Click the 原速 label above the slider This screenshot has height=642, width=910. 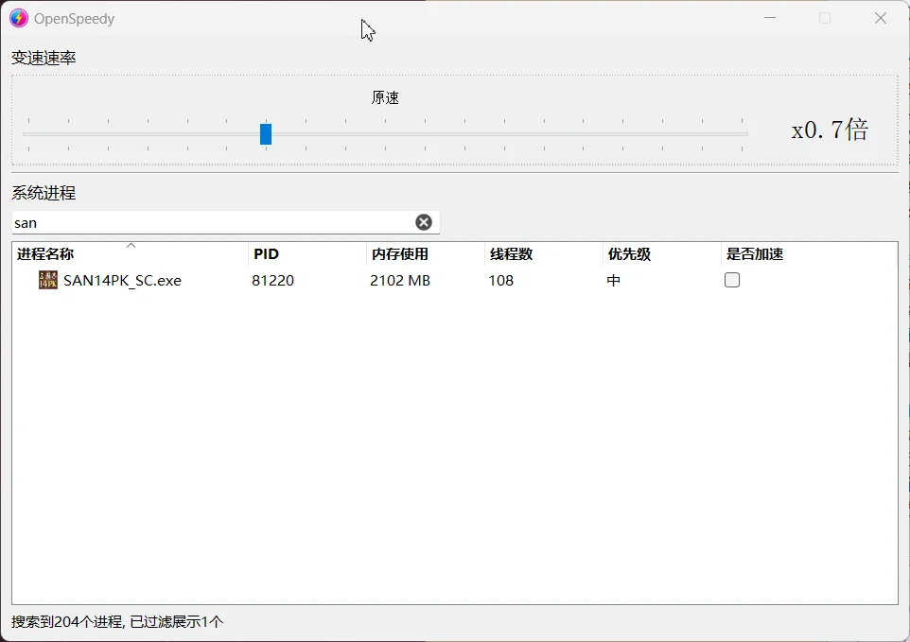point(385,96)
